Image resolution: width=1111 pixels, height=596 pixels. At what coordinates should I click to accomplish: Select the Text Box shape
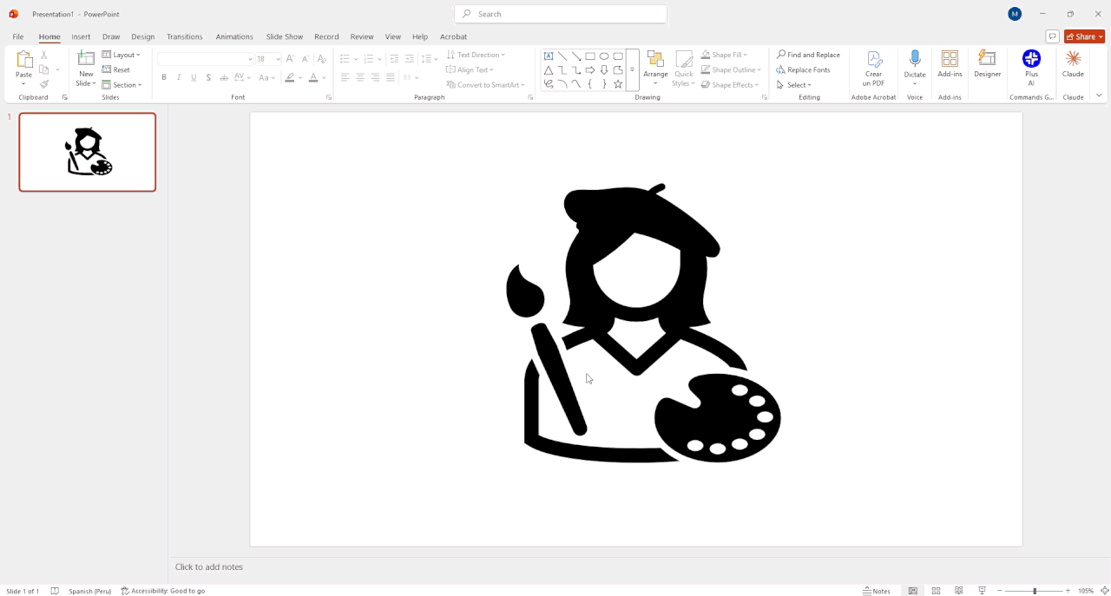click(549, 56)
